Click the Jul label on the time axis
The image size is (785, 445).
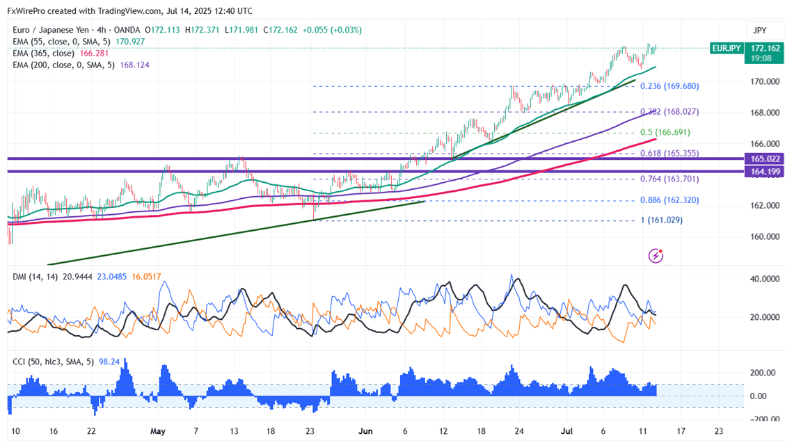point(566,431)
